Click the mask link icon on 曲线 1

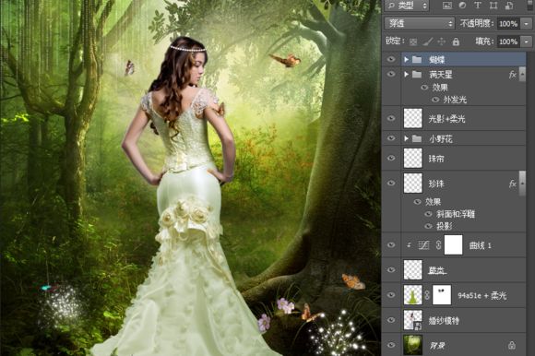[438, 245]
